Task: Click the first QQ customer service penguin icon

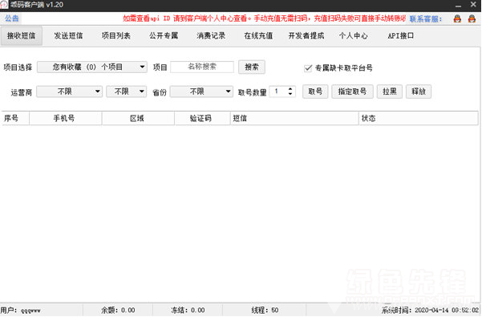Action: coord(457,18)
